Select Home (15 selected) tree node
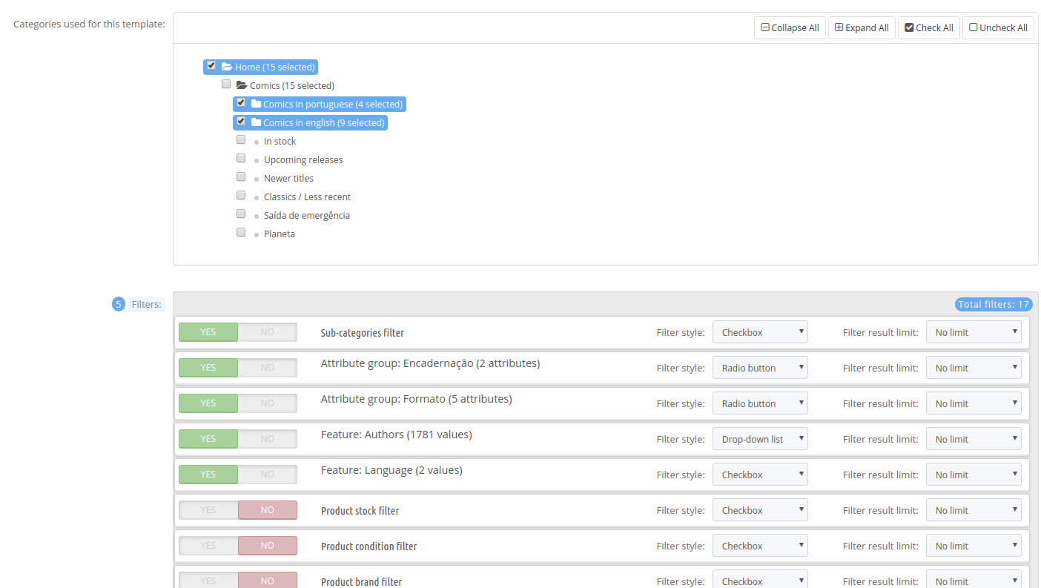This screenshot has width=1041, height=588. [x=260, y=67]
